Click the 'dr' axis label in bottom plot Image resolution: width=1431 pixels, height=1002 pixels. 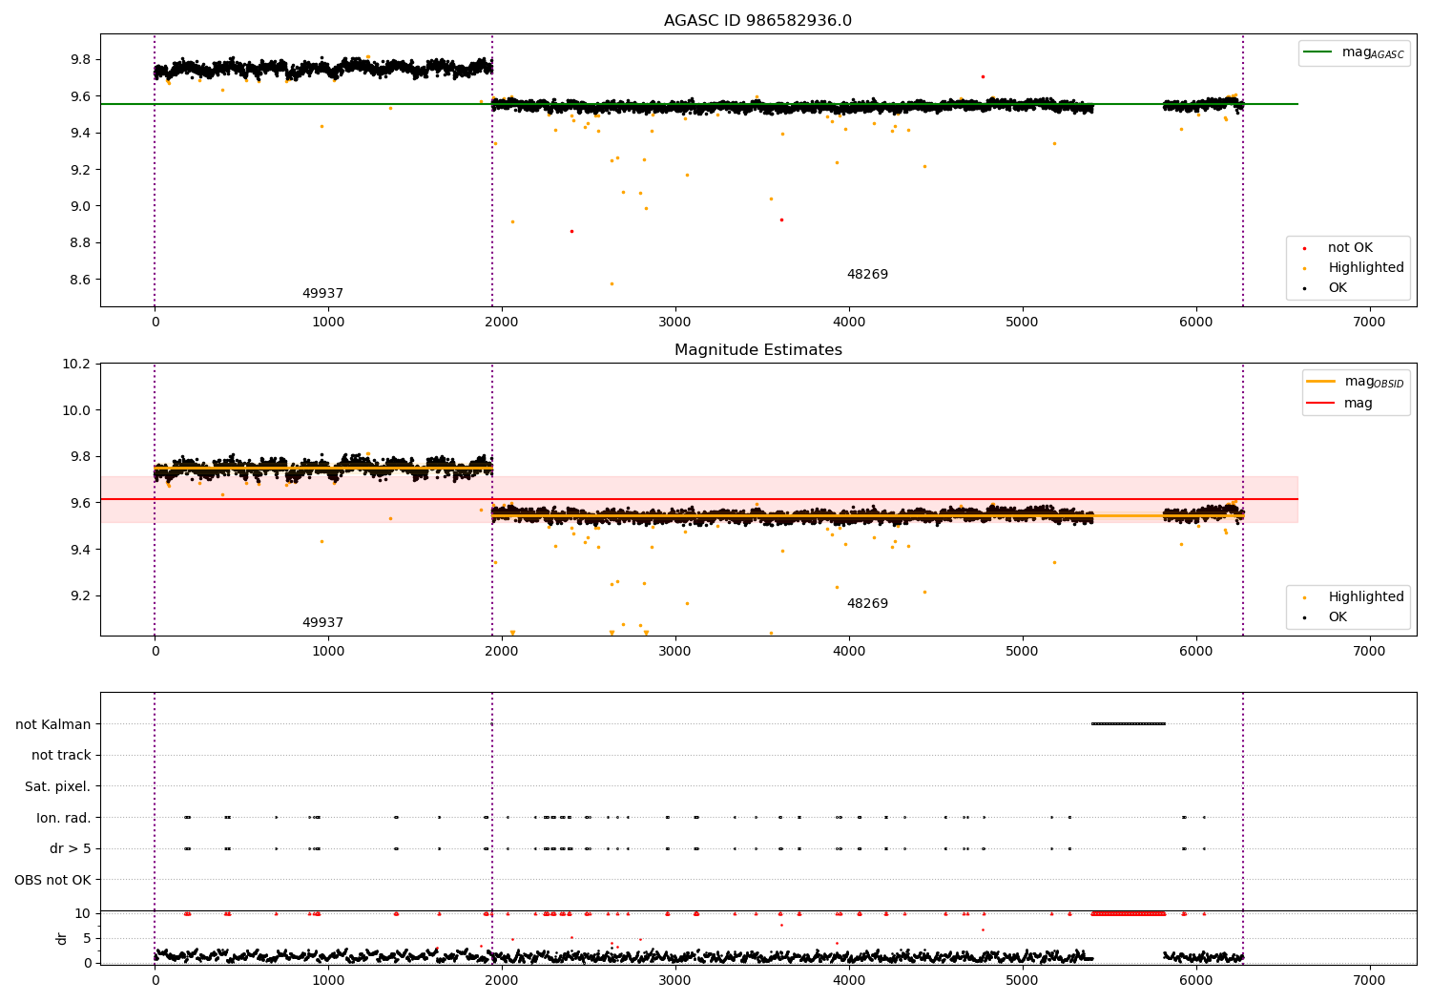[62, 938]
